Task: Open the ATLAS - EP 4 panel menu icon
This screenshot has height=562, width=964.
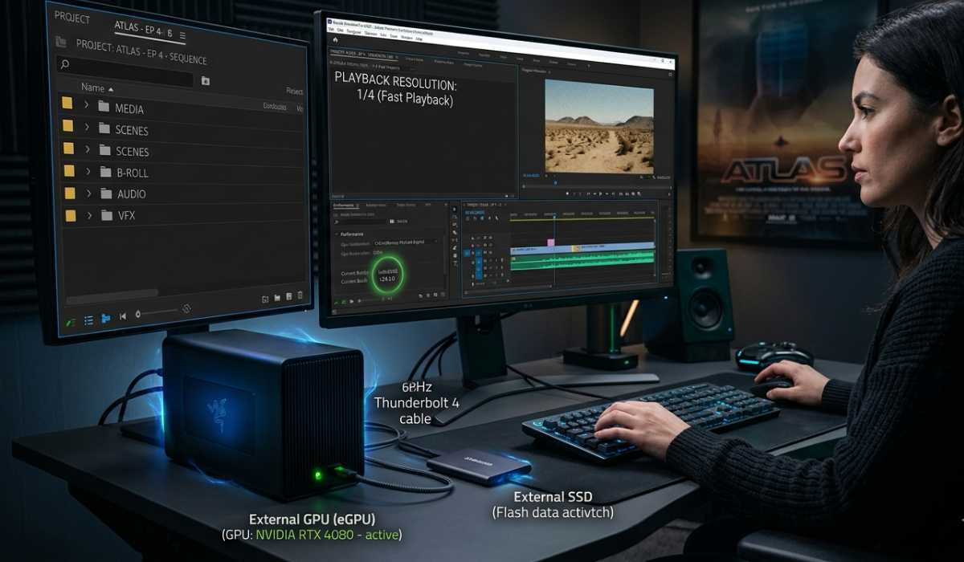Action: pyautogui.click(x=182, y=35)
